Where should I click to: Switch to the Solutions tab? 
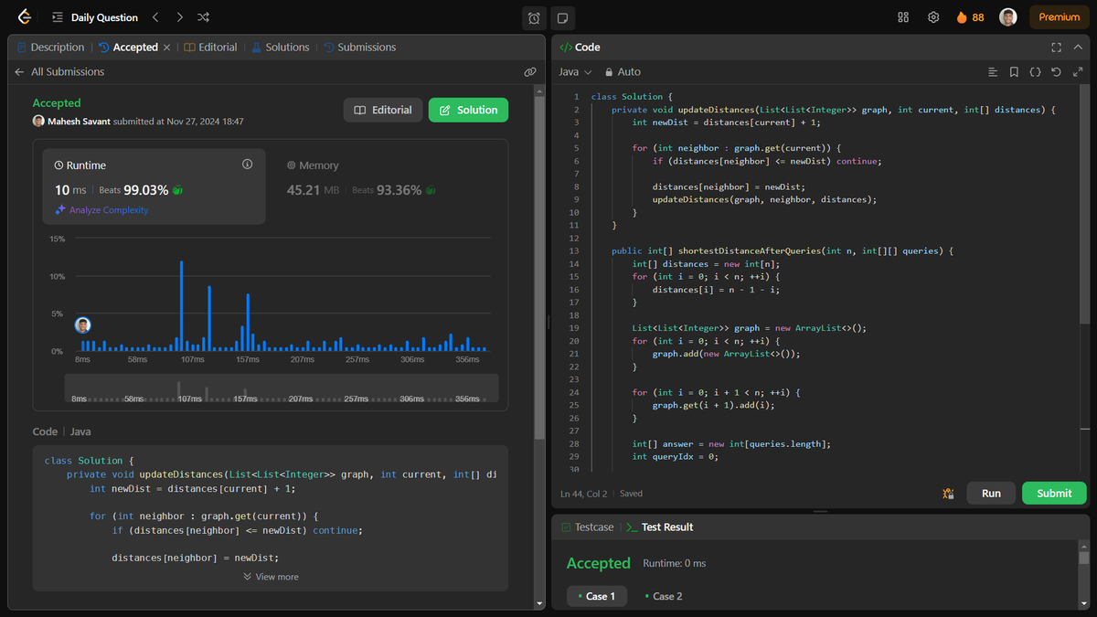pos(281,48)
